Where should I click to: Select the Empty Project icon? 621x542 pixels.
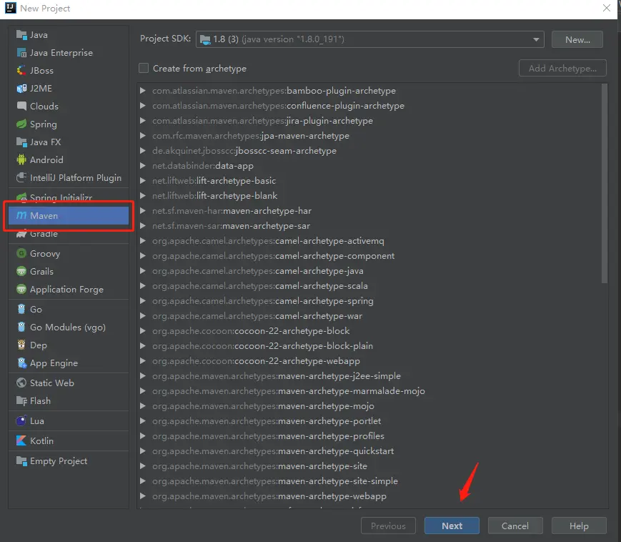(x=21, y=460)
